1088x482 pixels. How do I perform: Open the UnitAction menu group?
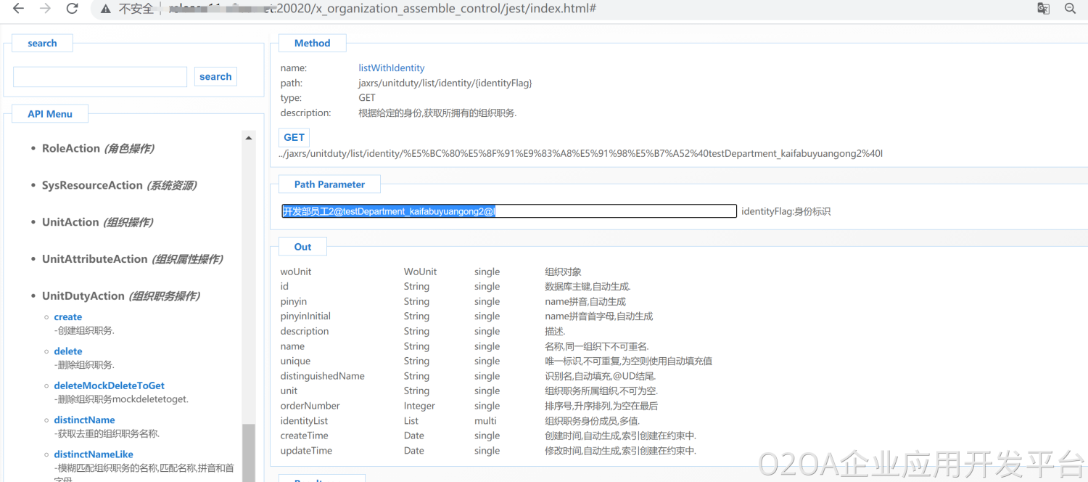tap(70, 222)
